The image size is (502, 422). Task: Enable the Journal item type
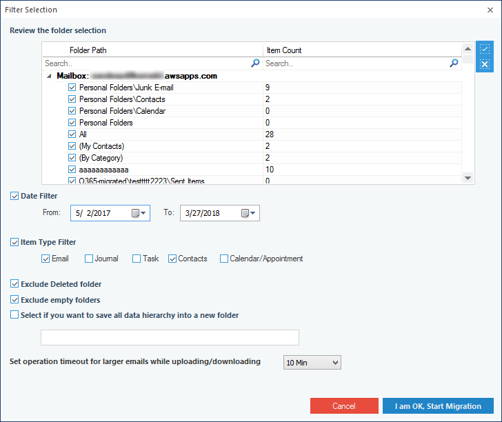(89, 259)
